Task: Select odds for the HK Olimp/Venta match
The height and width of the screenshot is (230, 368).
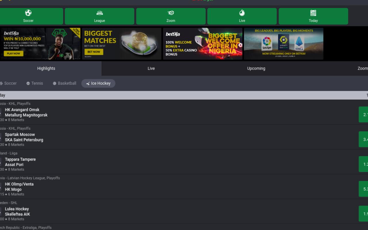Action: pyautogui.click(x=363, y=189)
